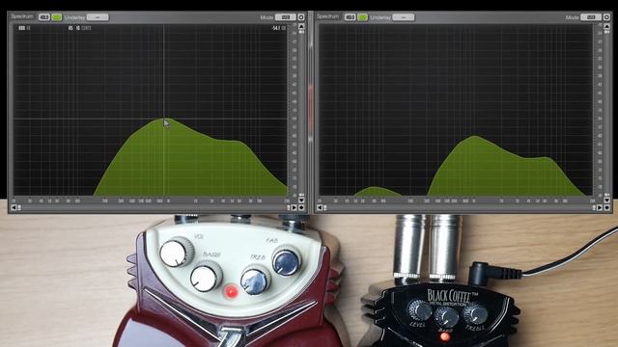
Task: Click settings circle icon in right Spectrum panel
Action: pos(607,17)
